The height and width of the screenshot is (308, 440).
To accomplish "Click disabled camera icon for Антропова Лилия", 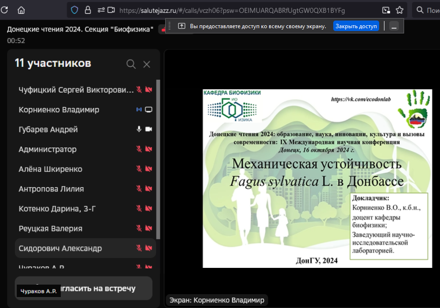I will 149,189.
